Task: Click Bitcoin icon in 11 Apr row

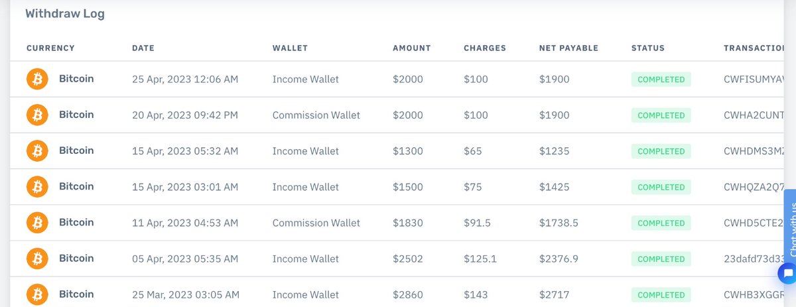Action: pyautogui.click(x=38, y=223)
